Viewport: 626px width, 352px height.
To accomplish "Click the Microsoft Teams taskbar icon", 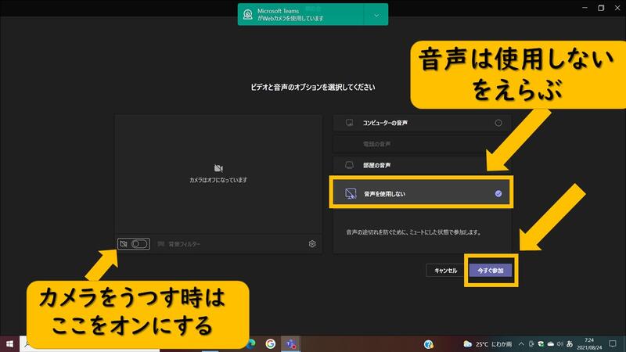I will pos(291,343).
